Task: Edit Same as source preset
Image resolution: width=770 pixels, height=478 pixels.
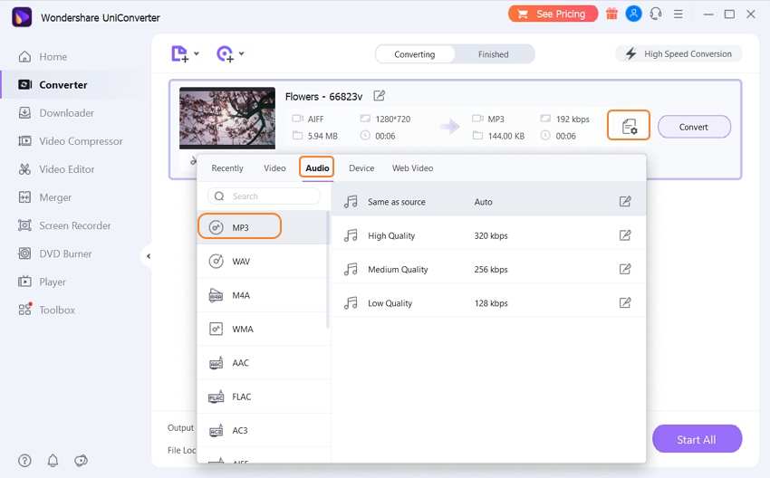Action: (625, 201)
